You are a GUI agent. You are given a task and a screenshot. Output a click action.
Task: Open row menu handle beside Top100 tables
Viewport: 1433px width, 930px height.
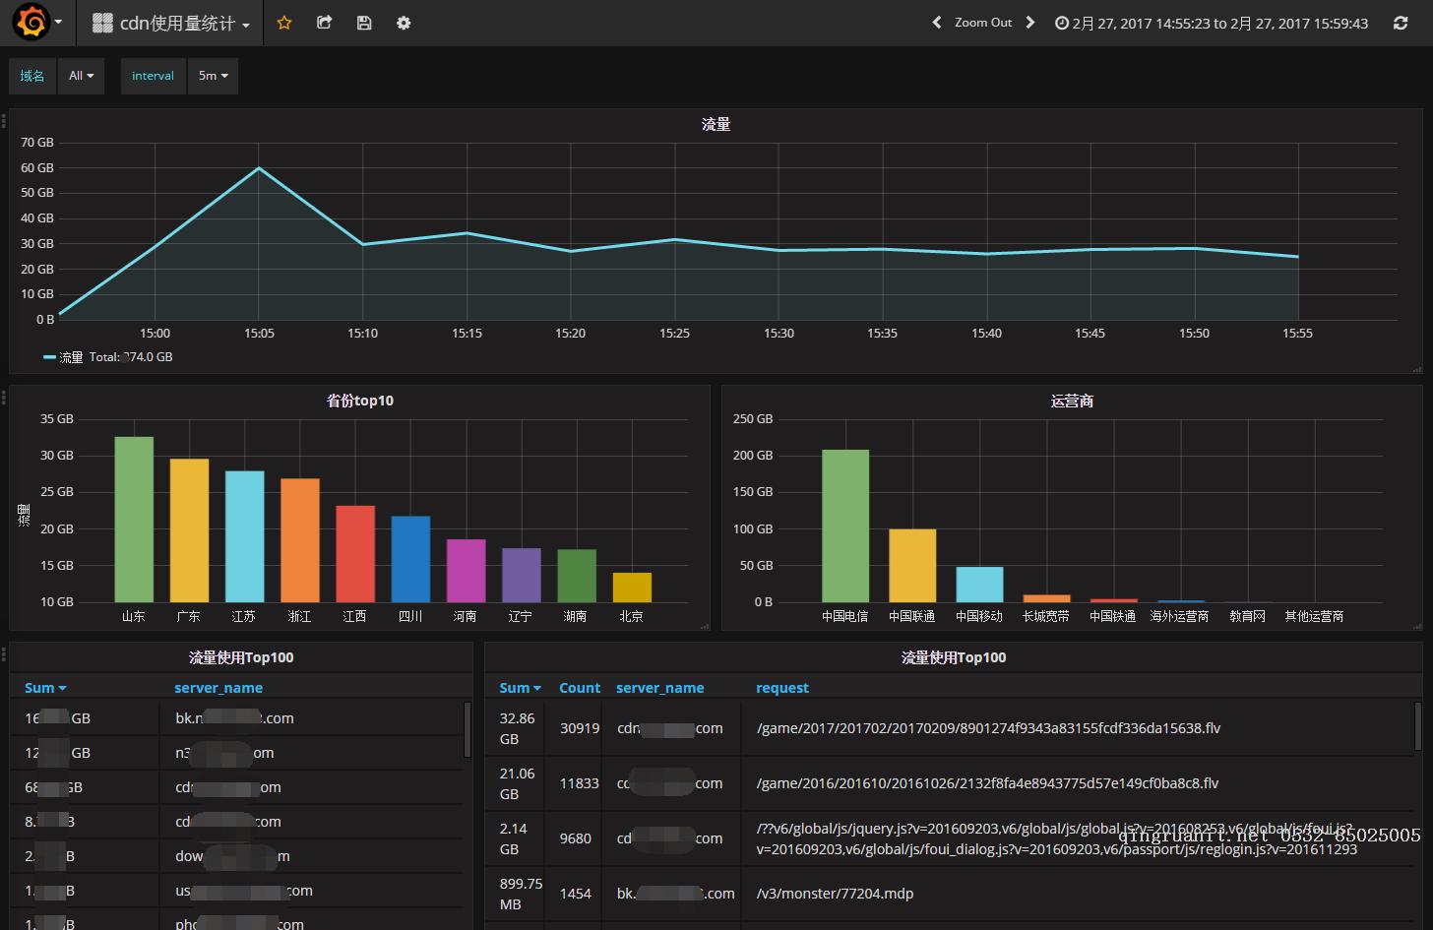(x=4, y=654)
